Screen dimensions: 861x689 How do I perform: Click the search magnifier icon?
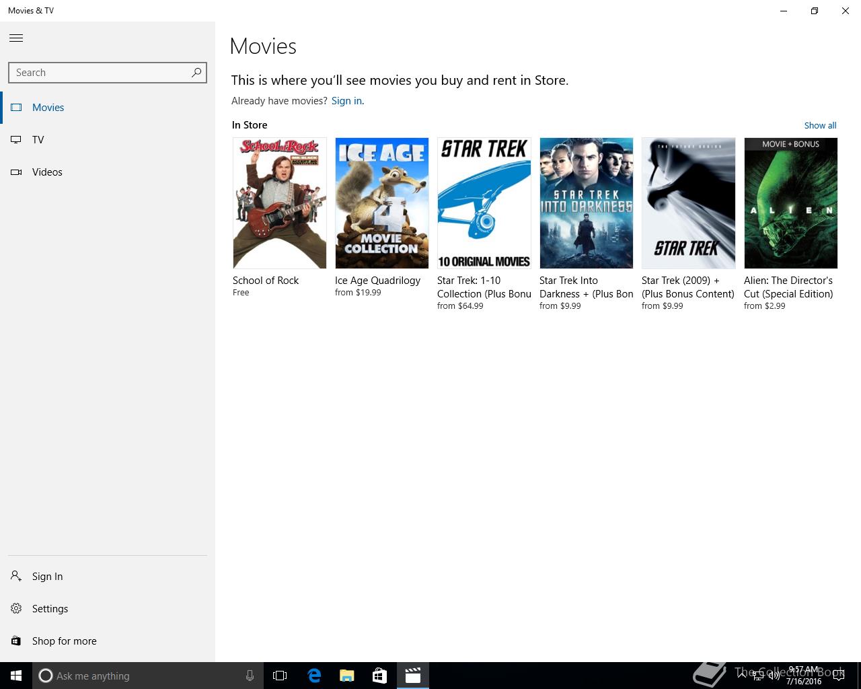click(x=196, y=73)
